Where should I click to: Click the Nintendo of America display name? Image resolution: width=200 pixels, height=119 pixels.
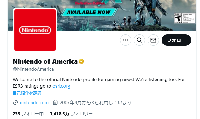tap(45, 61)
